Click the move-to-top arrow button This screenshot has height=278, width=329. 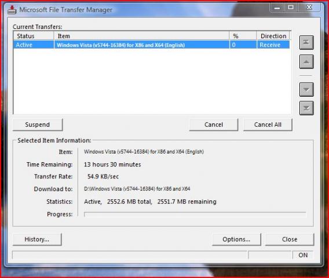[x=306, y=43]
